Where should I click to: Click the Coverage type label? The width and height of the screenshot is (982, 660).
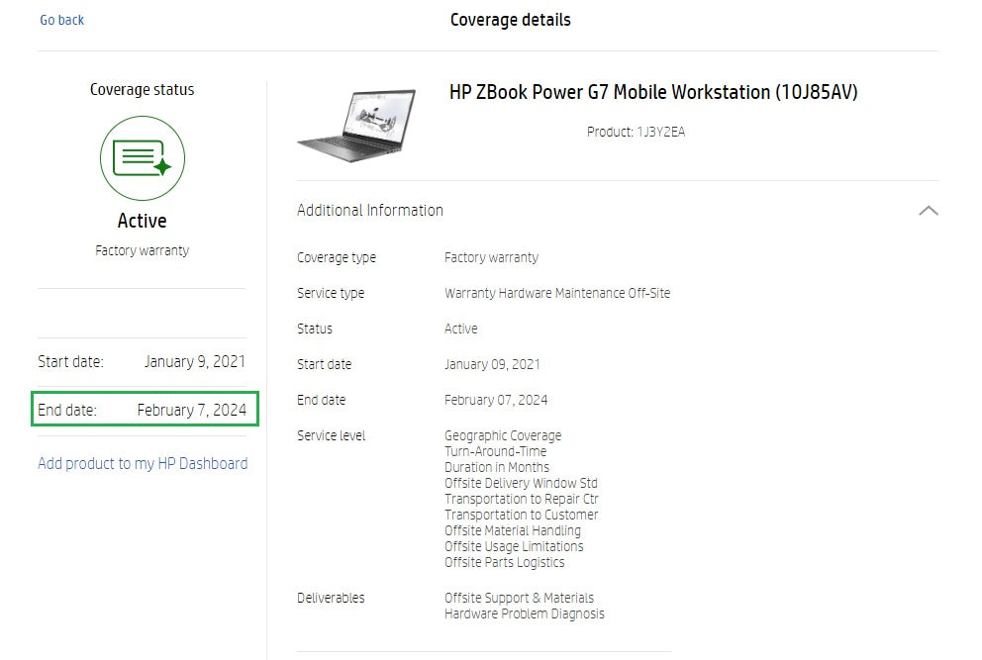337,257
